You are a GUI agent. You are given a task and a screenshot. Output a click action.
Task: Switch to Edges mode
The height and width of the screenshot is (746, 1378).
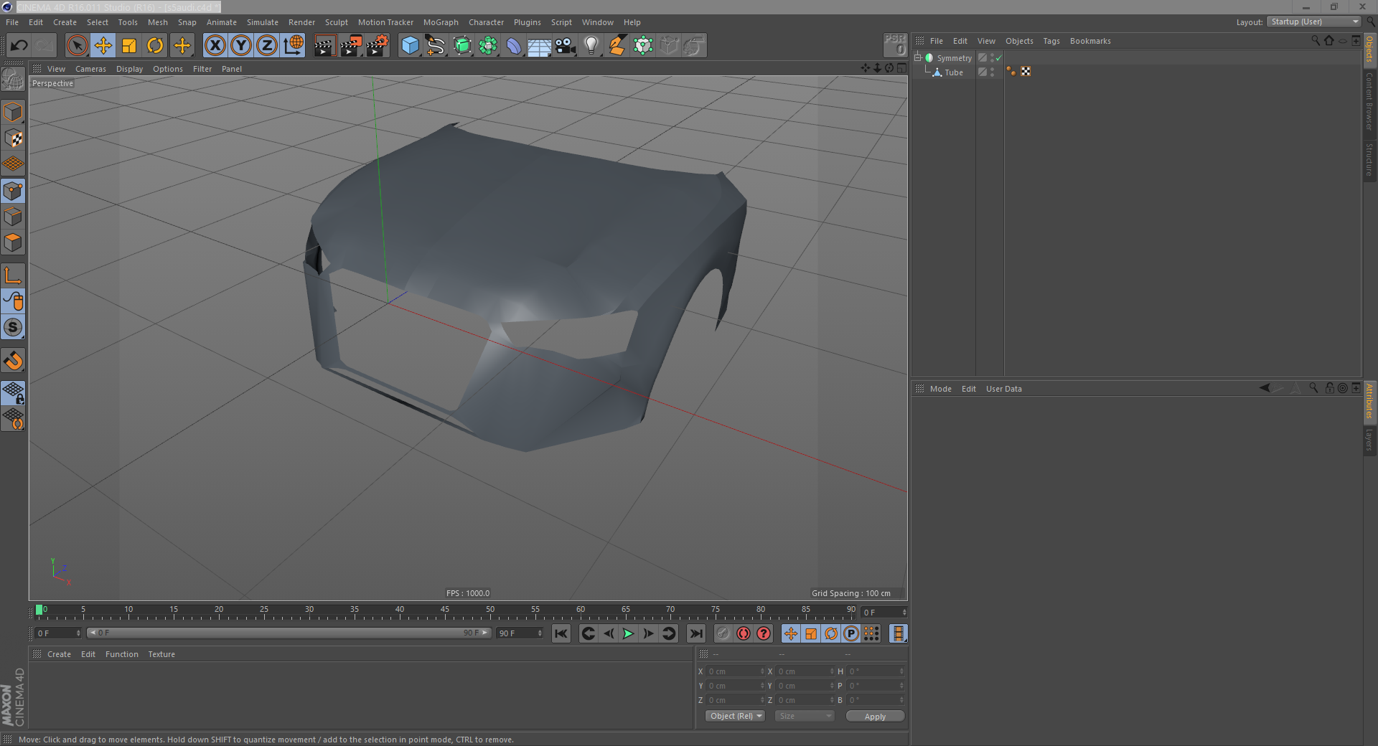tap(13, 217)
